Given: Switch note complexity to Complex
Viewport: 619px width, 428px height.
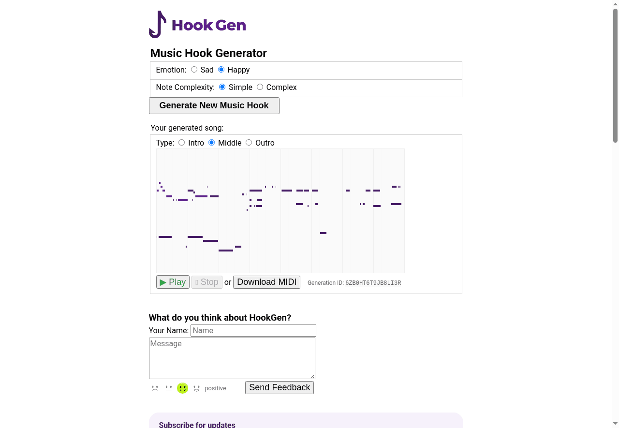Looking at the screenshot, I should click(x=260, y=87).
